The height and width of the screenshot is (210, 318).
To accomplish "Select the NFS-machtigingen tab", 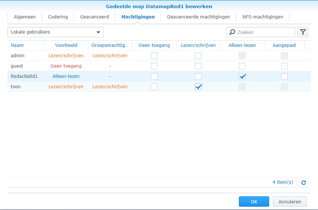I will [x=263, y=17].
